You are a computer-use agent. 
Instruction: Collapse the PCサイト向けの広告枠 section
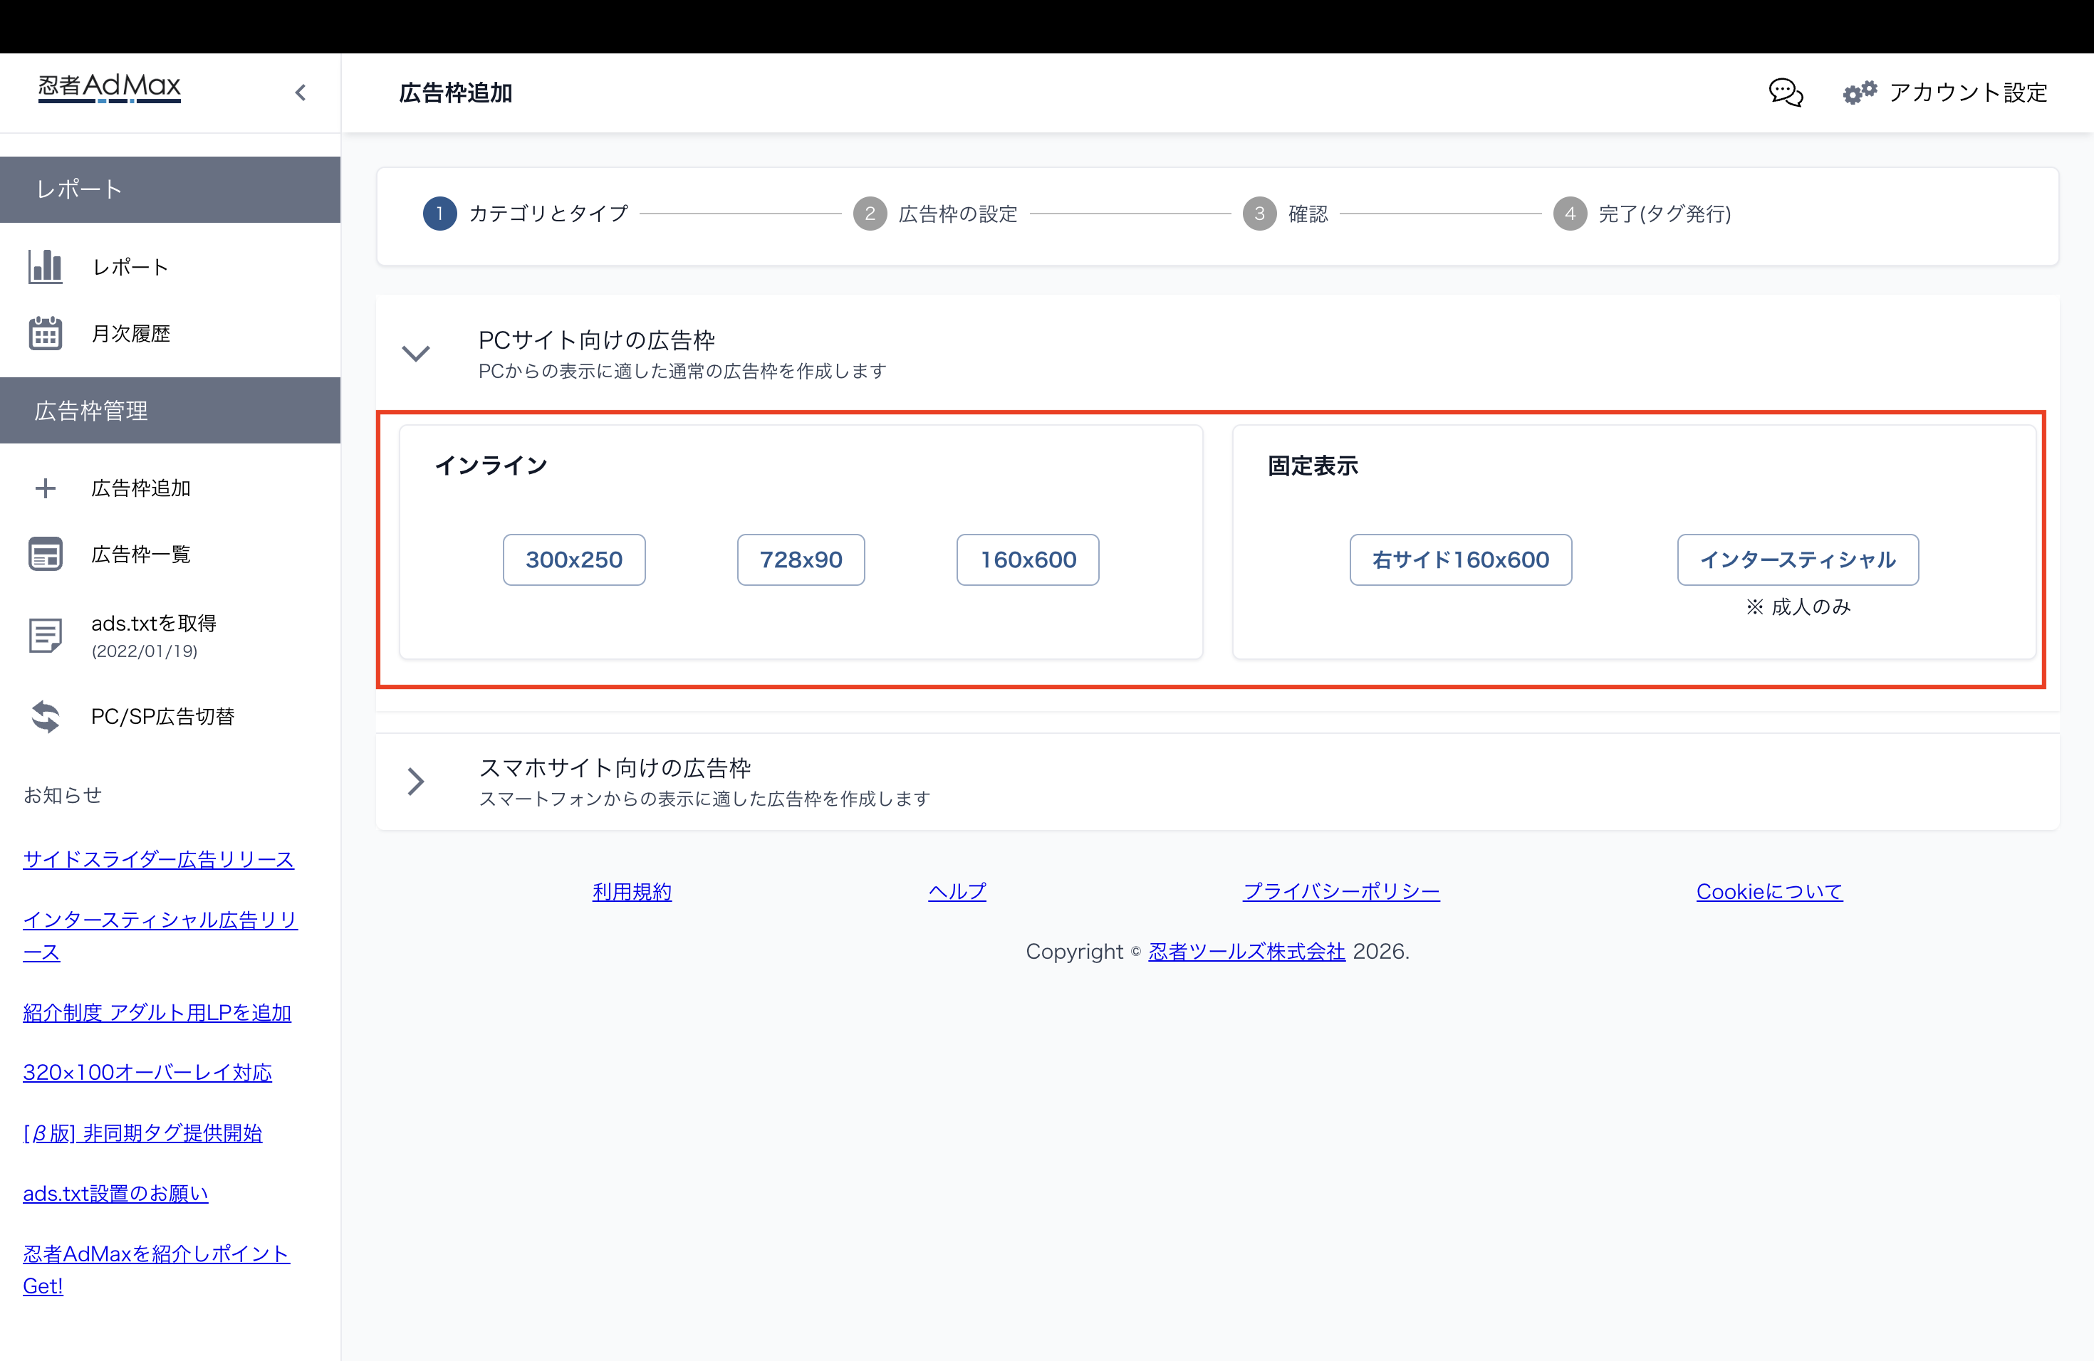point(416,352)
